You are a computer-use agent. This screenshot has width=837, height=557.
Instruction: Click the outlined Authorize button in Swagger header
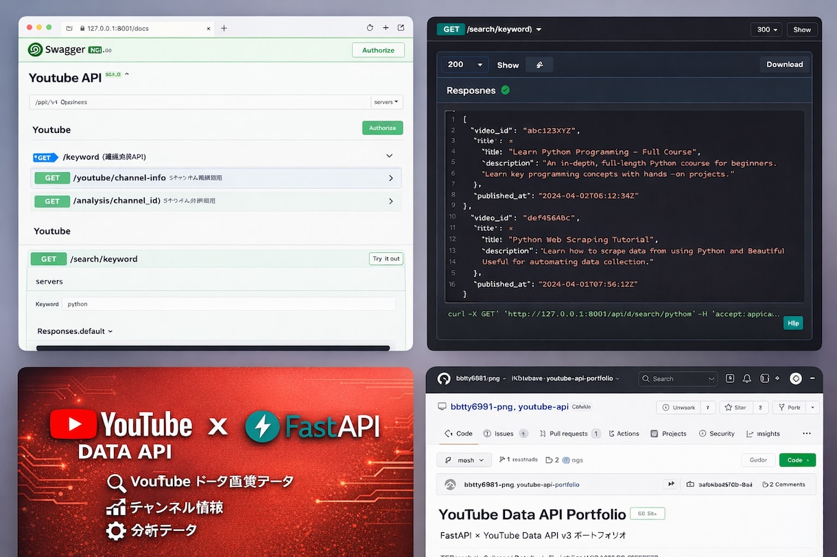[x=378, y=50]
